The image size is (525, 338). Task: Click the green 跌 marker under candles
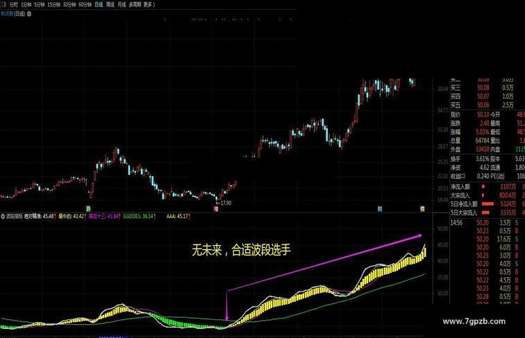88,208
